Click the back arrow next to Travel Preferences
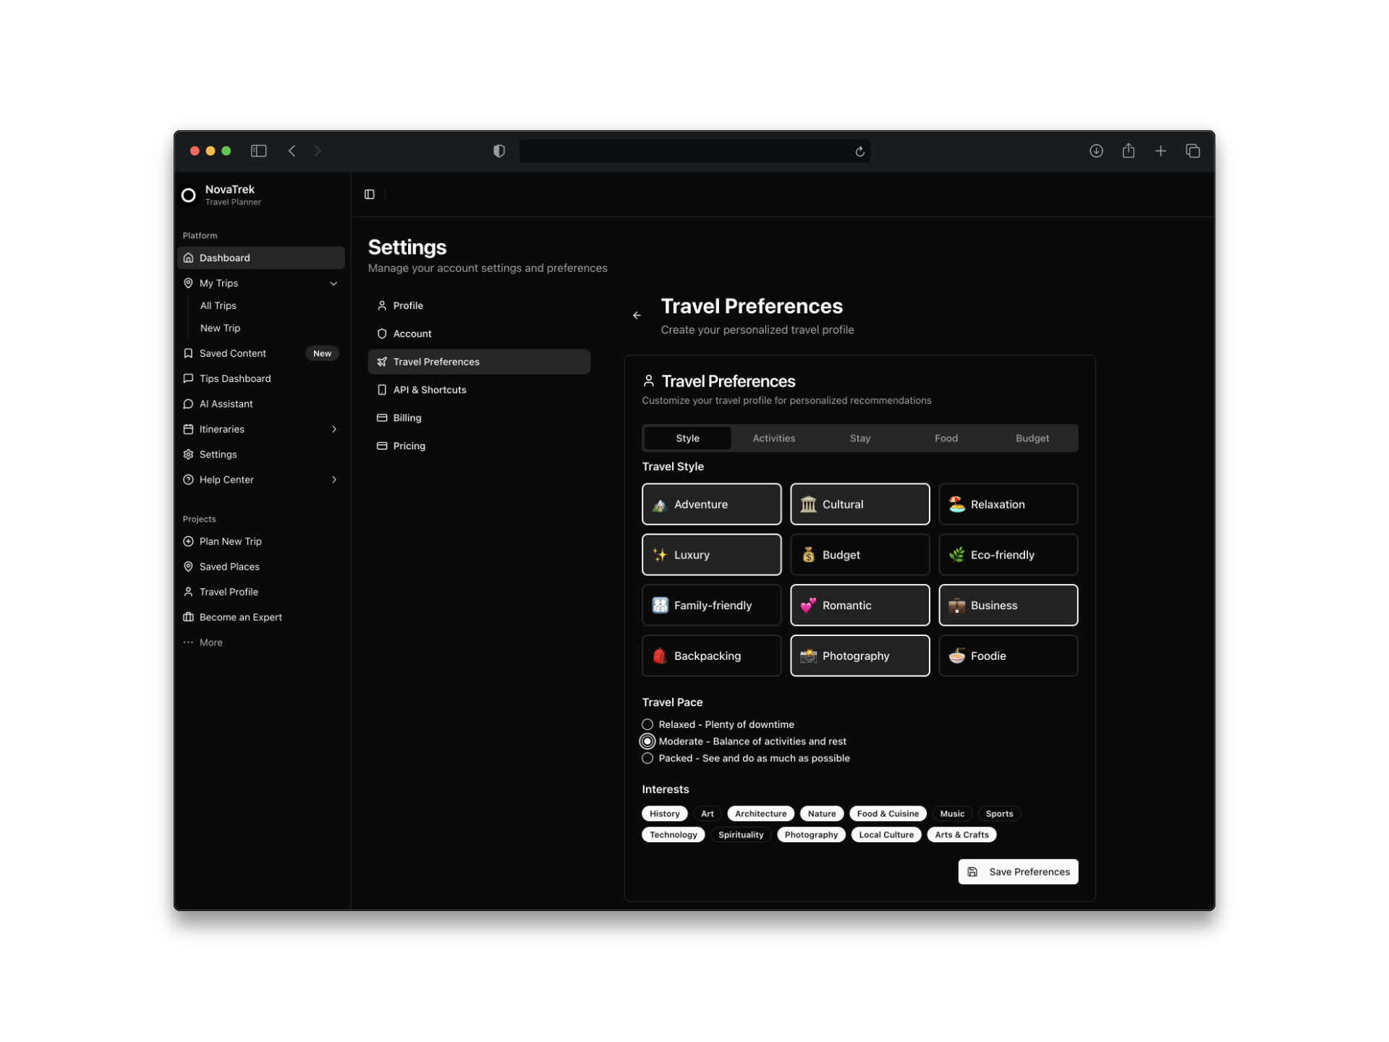Image resolution: width=1389 pixels, height=1042 pixels. point(637,315)
